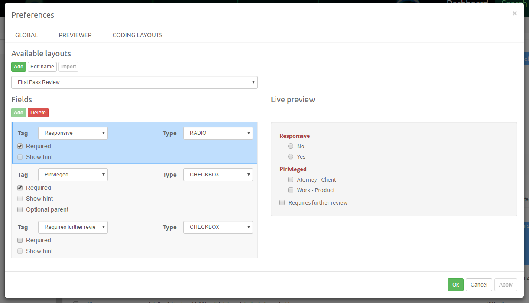Check Required for Requires further review field
The image size is (529, 303).
(x=20, y=240)
